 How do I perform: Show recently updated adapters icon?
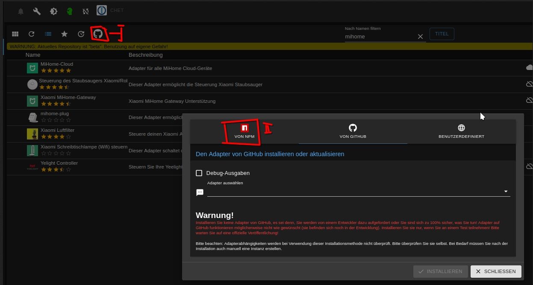click(81, 34)
